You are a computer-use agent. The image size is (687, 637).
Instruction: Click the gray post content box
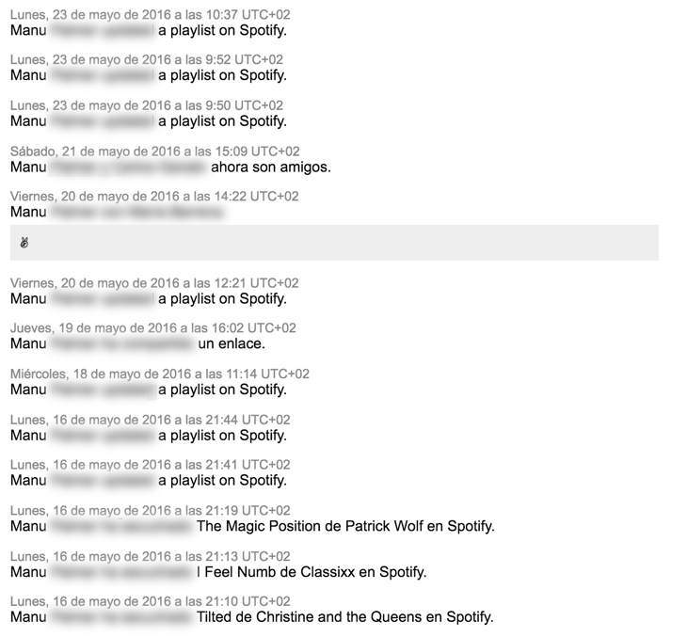pyautogui.click(x=334, y=243)
